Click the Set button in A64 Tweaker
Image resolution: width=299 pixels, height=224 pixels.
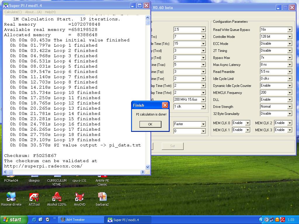tap(173, 146)
